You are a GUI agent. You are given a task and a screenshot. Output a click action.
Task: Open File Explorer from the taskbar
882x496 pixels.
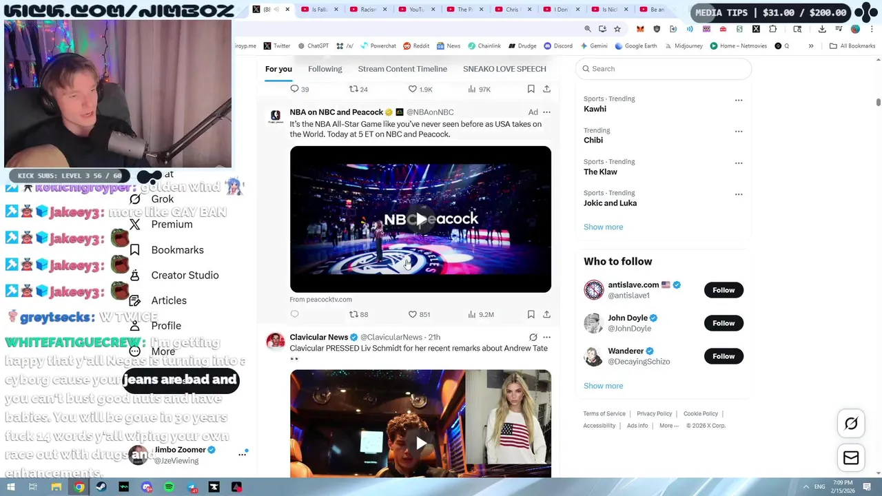click(57, 487)
